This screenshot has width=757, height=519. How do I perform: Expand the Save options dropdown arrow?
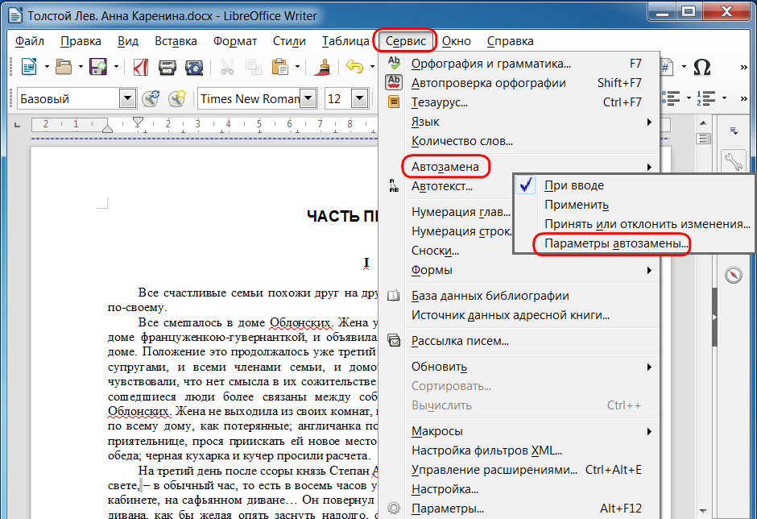pos(116,67)
